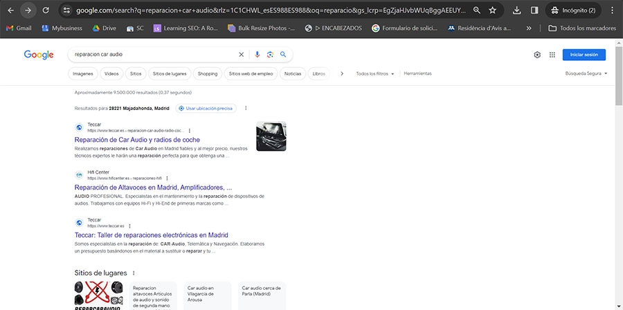Click the Google logo
623x310 pixels.
pos(39,55)
